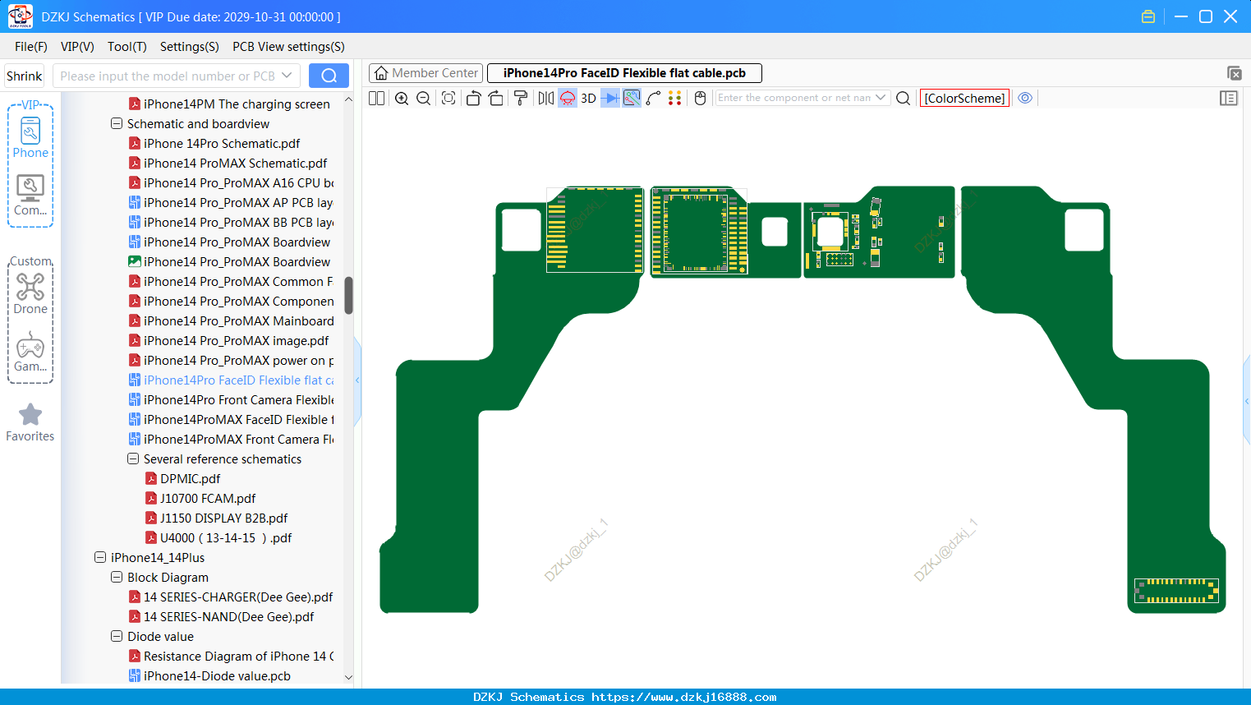Collapse Block Diagram folder
Image resolution: width=1251 pixels, height=705 pixels.
coord(117,578)
